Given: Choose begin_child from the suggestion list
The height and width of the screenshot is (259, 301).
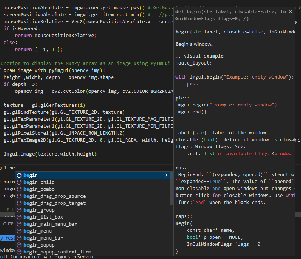Looking at the screenshot, I should (x=93, y=182).
